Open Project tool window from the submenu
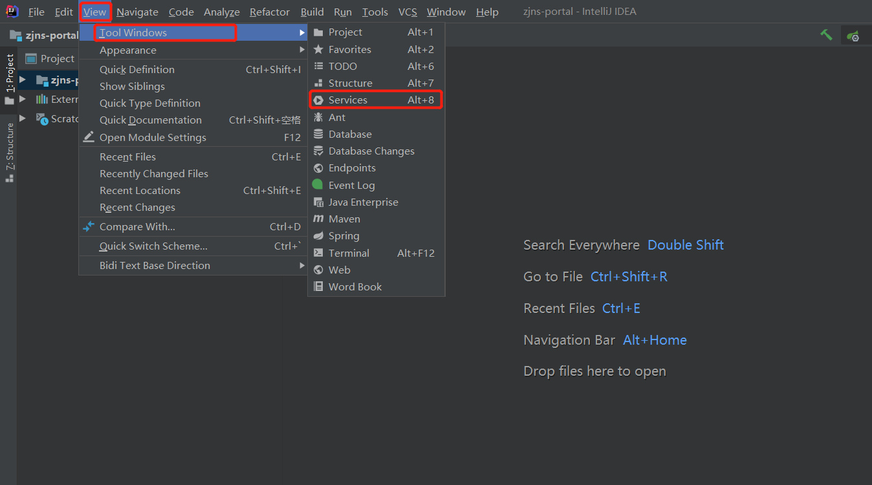Image resolution: width=872 pixels, height=485 pixels. pyautogui.click(x=376, y=32)
